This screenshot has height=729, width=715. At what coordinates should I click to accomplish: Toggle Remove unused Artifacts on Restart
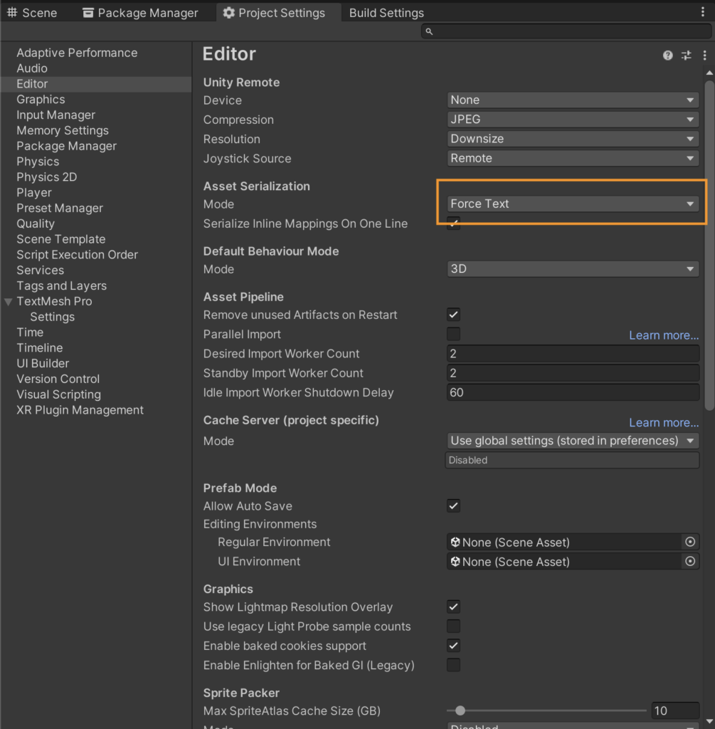(453, 315)
